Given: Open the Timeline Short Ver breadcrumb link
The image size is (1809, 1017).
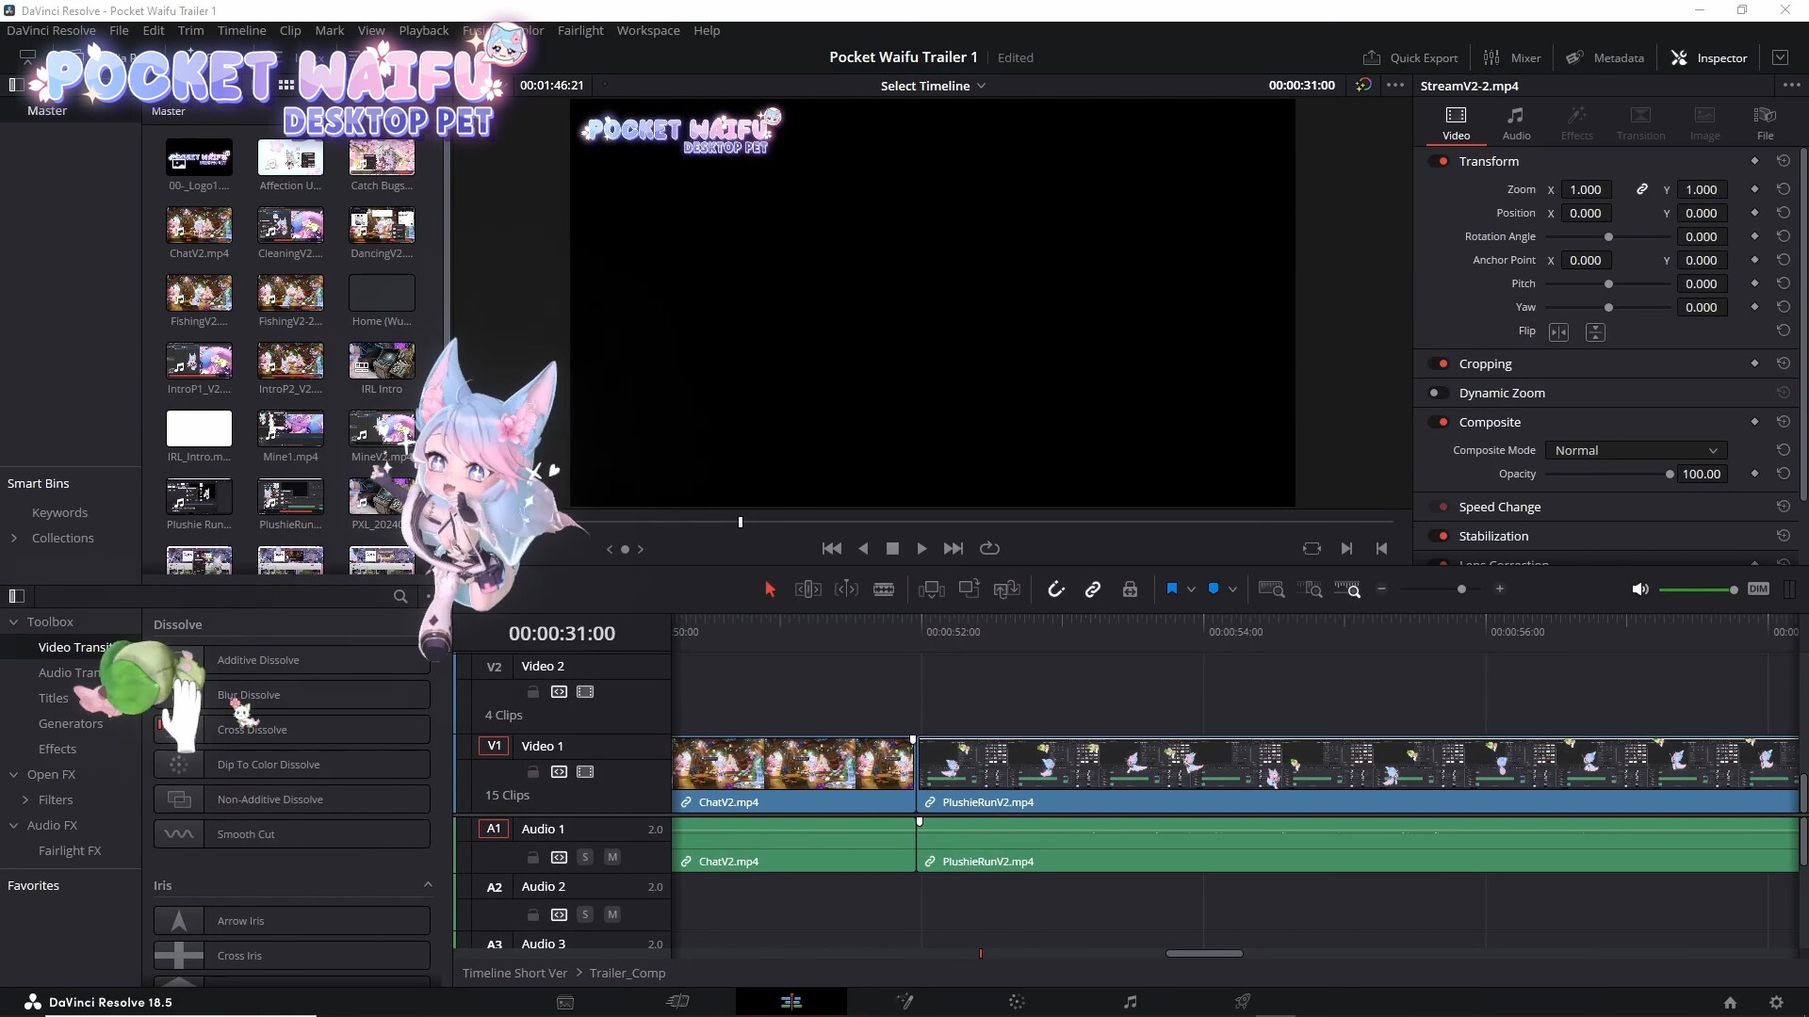Looking at the screenshot, I should pyautogui.click(x=514, y=973).
